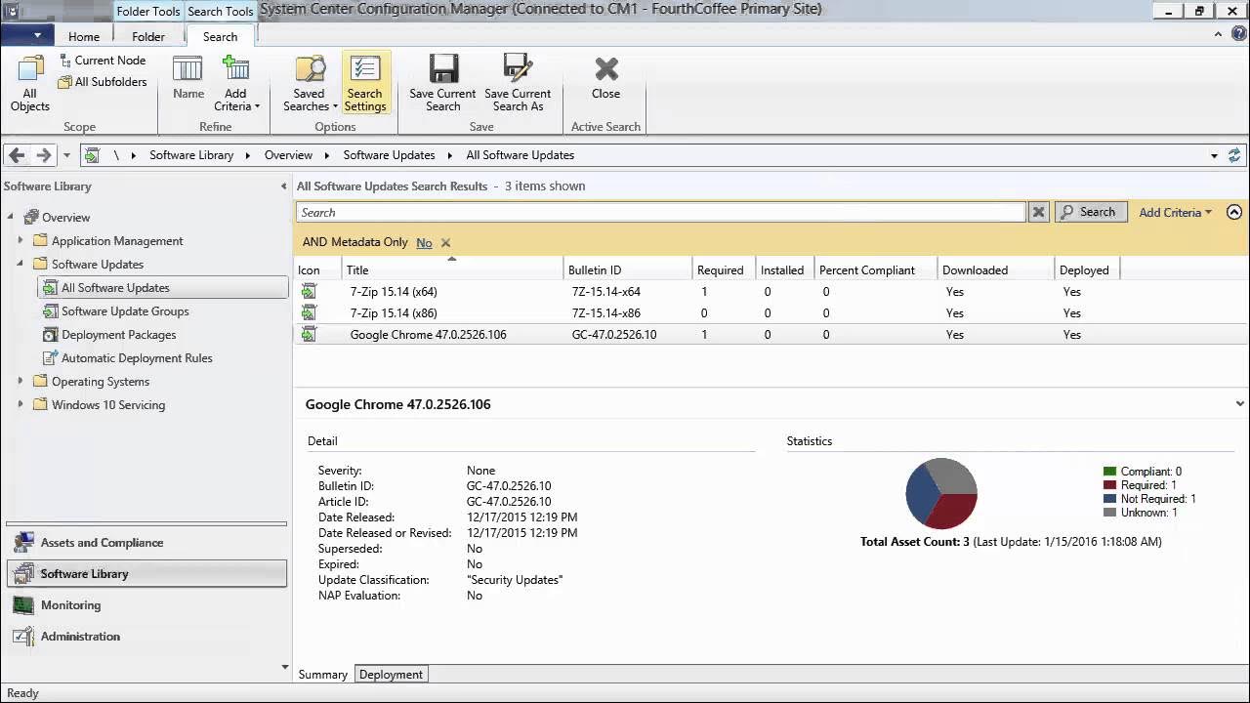Click Save Current Search As
The image size is (1250, 703).
(x=518, y=84)
